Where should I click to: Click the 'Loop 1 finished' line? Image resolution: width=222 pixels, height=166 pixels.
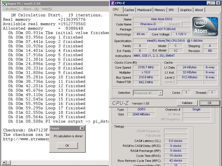point(46,37)
